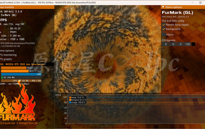This screenshot has height=129, width=205.
Task: Click the FPS heading in monitor panel
Action: [4, 20]
